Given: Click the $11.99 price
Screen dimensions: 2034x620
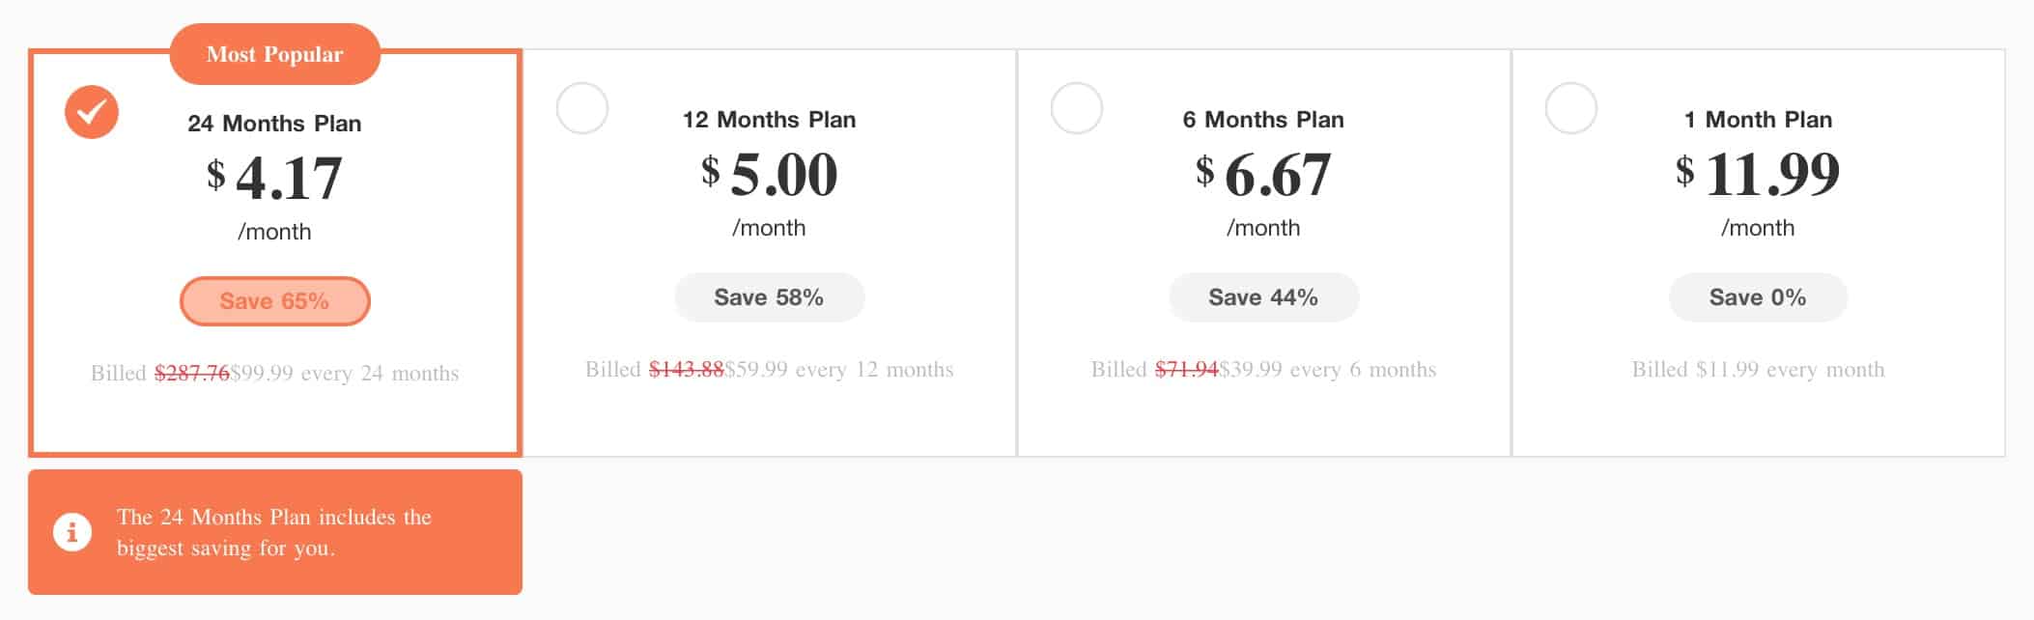Looking at the screenshot, I should click(x=1758, y=174).
